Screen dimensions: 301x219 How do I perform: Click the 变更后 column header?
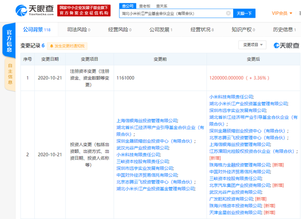pos(253,59)
